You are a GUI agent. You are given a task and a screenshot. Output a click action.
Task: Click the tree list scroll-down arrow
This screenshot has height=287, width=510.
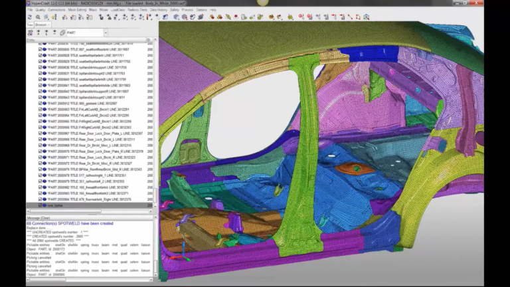155,207
